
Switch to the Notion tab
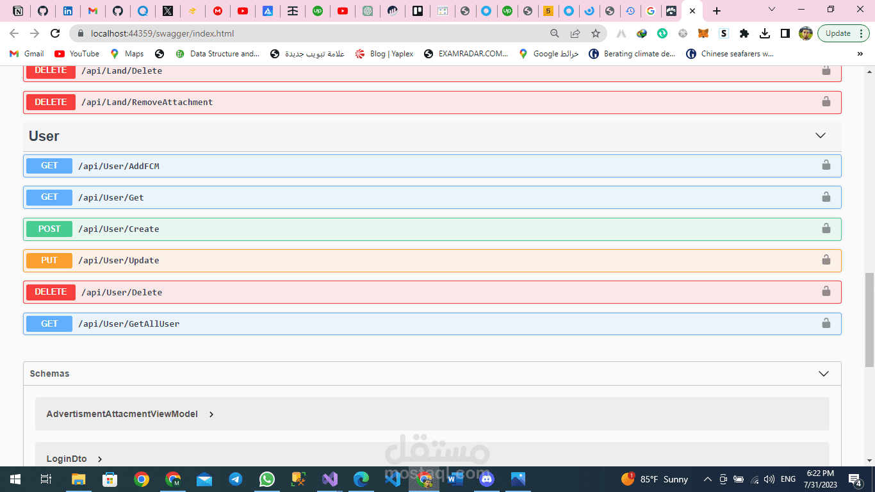(19, 11)
